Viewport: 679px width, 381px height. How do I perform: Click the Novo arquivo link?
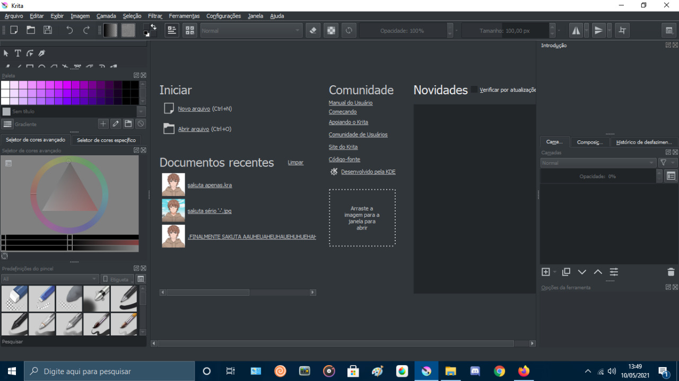pos(194,109)
